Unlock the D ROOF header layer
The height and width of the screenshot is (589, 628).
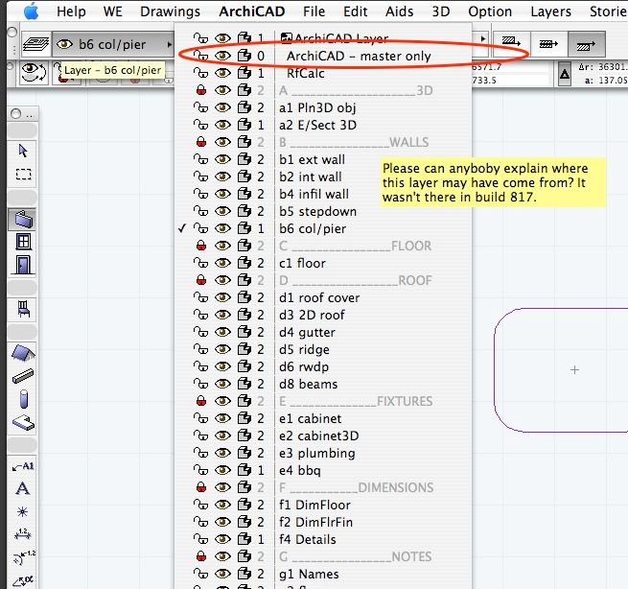(x=201, y=280)
